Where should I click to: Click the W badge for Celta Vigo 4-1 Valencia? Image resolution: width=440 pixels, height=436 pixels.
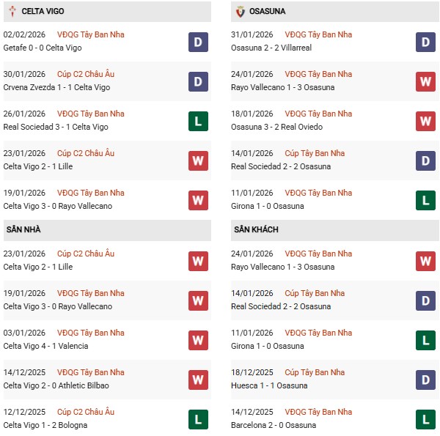point(198,340)
